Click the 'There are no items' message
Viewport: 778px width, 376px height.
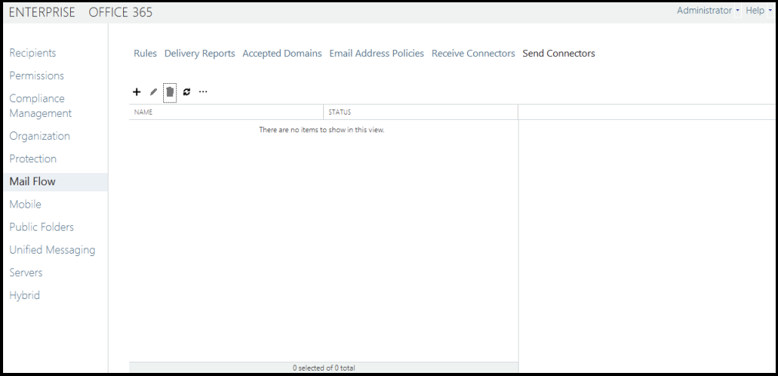tap(322, 130)
